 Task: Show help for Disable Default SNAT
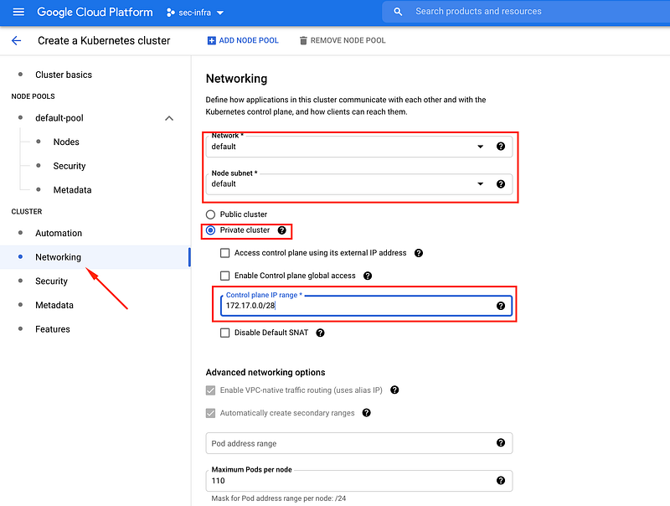coord(320,333)
